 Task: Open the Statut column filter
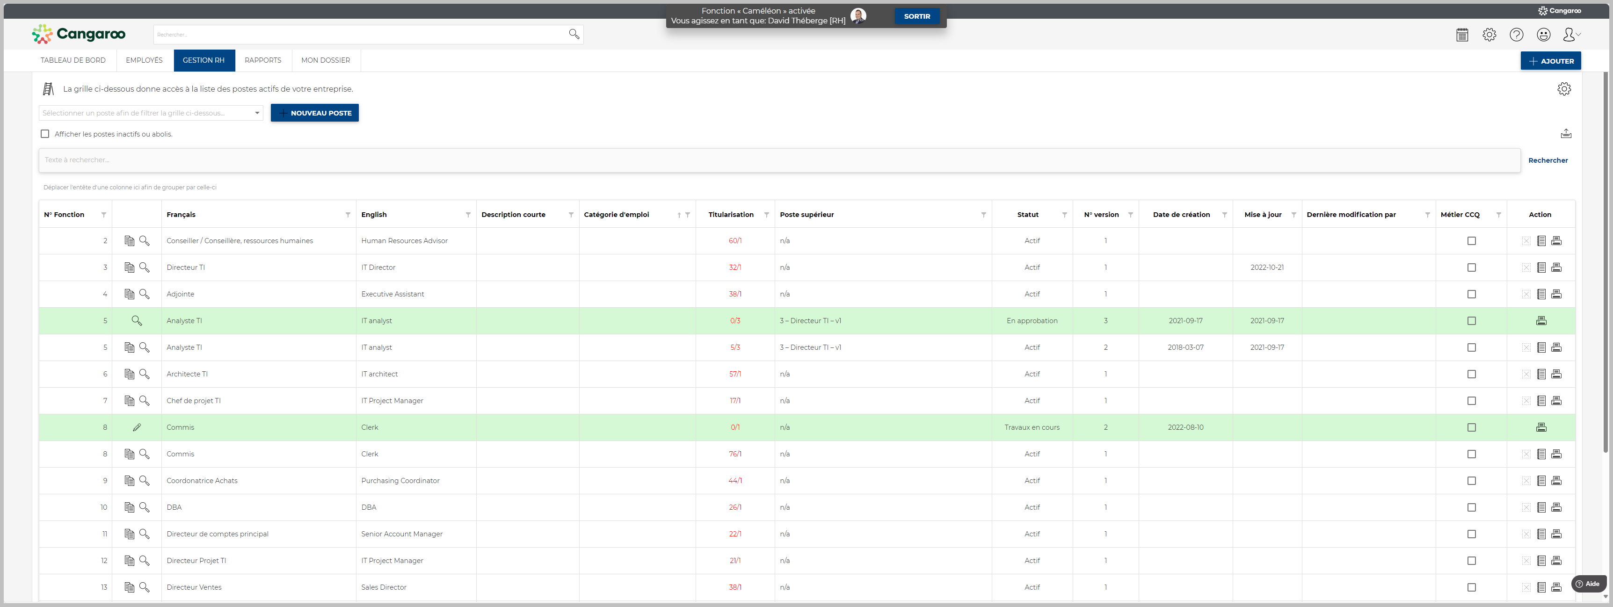1064,215
